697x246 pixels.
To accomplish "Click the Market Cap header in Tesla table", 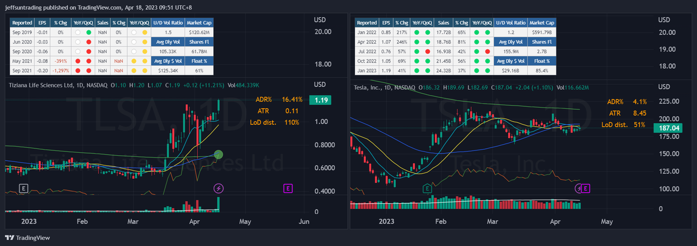I will (542, 22).
